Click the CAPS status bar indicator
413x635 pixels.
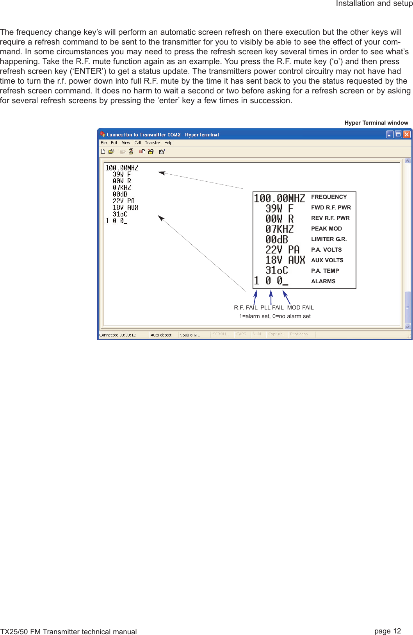click(241, 334)
